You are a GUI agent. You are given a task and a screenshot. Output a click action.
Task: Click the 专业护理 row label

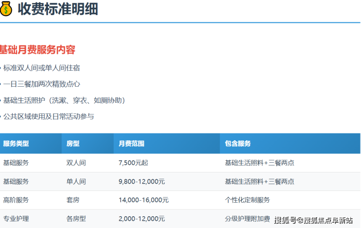[16, 218]
